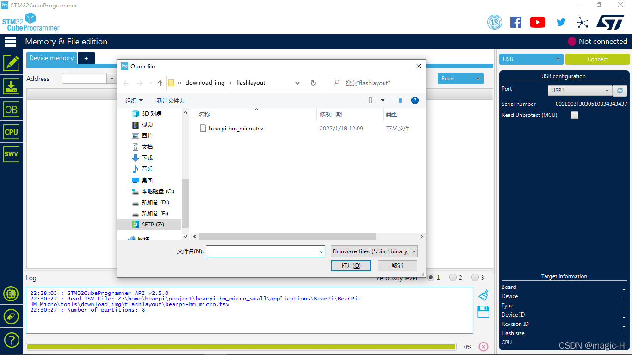Open ST Facebook page icon
Image resolution: width=632 pixels, height=355 pixels.
[516, 22]
